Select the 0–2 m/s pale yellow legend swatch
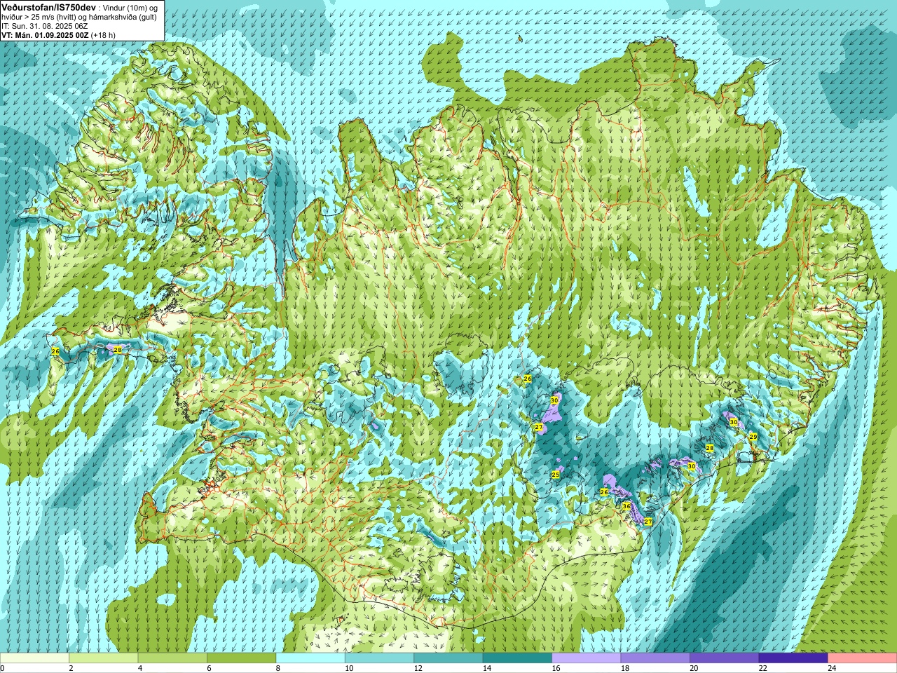 (34, 658)
